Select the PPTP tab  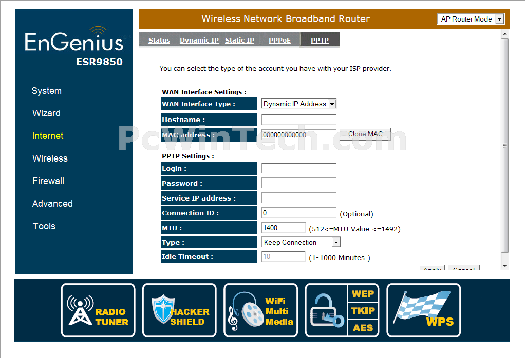320,40
